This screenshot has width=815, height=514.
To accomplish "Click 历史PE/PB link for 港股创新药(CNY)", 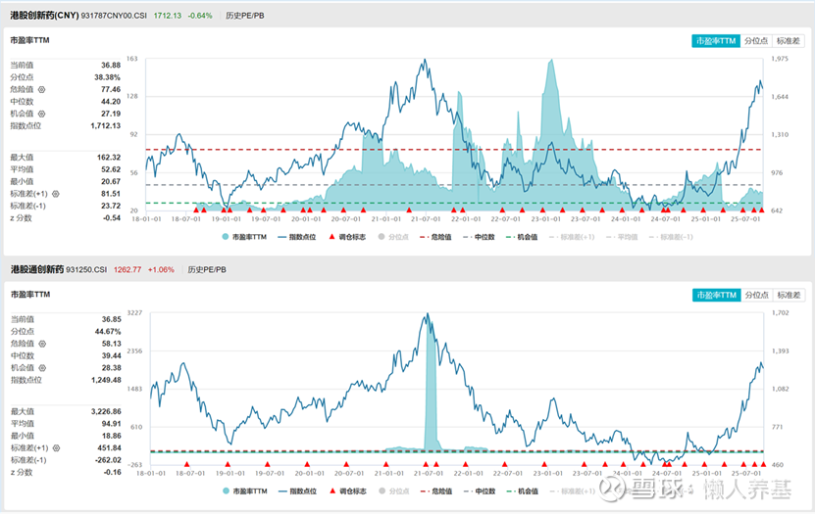I will click(x=244, y=16).
